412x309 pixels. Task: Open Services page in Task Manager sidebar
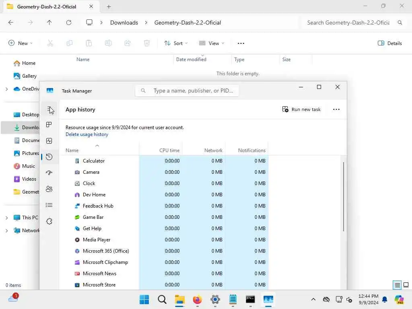[49, 221]
